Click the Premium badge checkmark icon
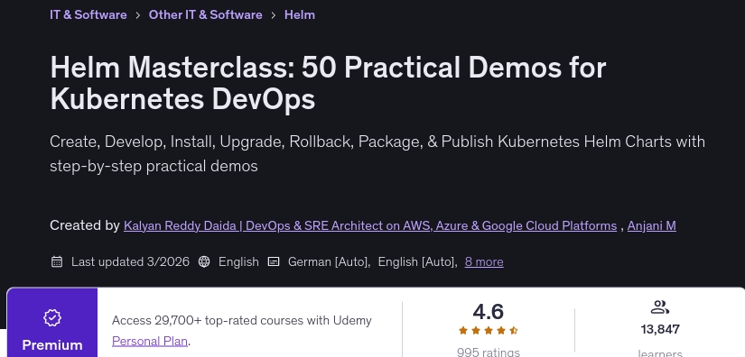The height and width of the screenshot is (357, 745). click(52, 317)
